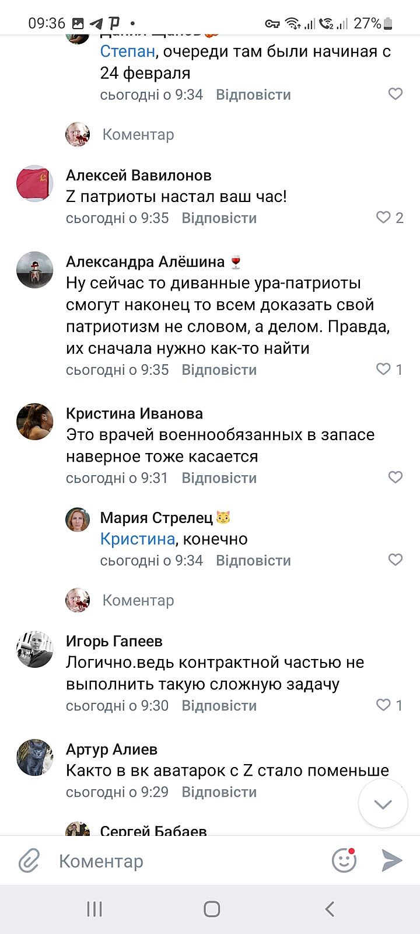Open the Степан mention link
The width and height of the screenshot is (420, 934).
[x=127, y=51]
